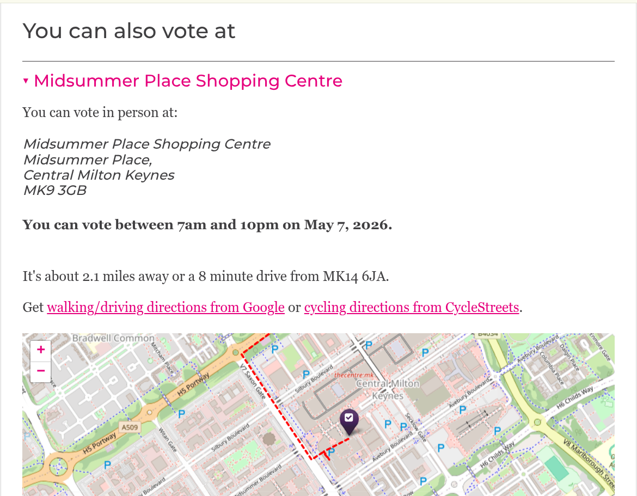
Task: Click the 'You can also vote at' heading
Action: (129, 31)
